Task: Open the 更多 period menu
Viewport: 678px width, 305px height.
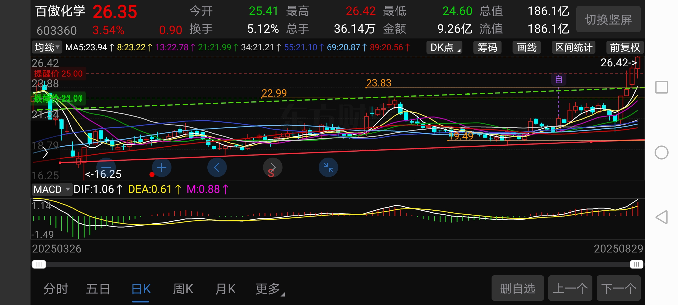Action: tap(270, 289)
